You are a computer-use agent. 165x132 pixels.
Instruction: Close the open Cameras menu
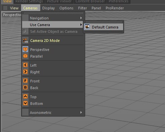point(31,8)
